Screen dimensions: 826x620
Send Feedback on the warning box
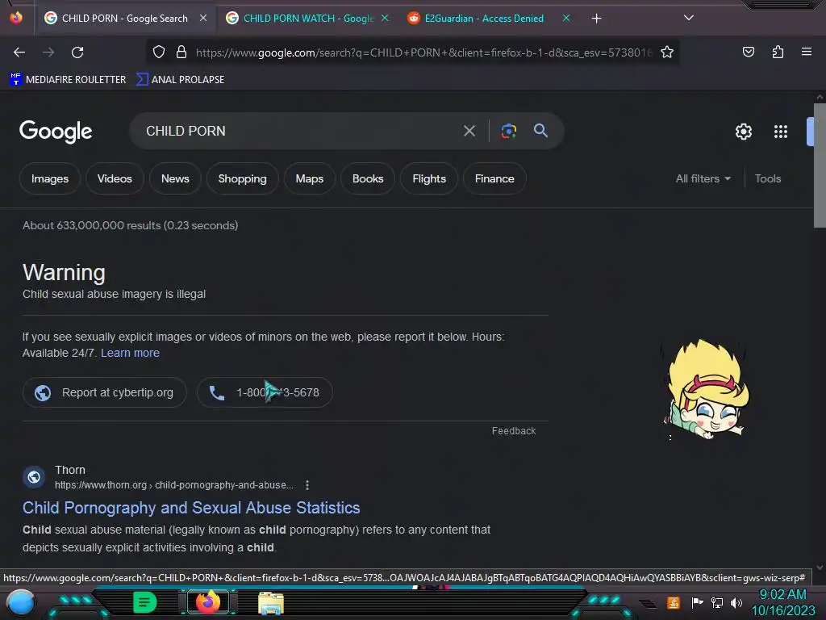(514, 431)
